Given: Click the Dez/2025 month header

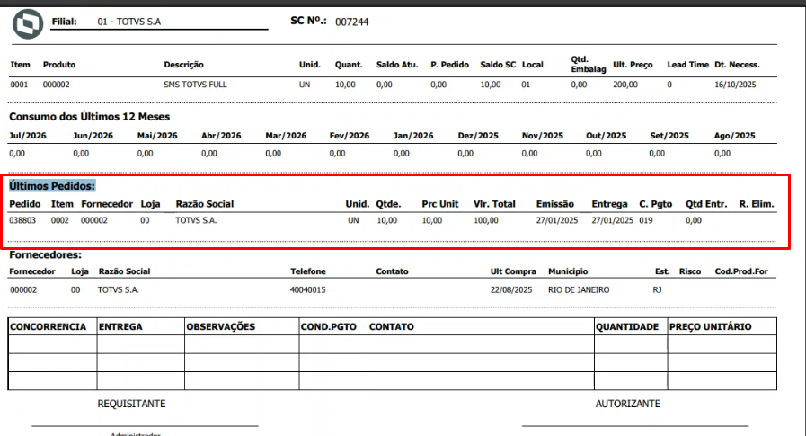Looking at the screenshot, I should click(478, 136).
